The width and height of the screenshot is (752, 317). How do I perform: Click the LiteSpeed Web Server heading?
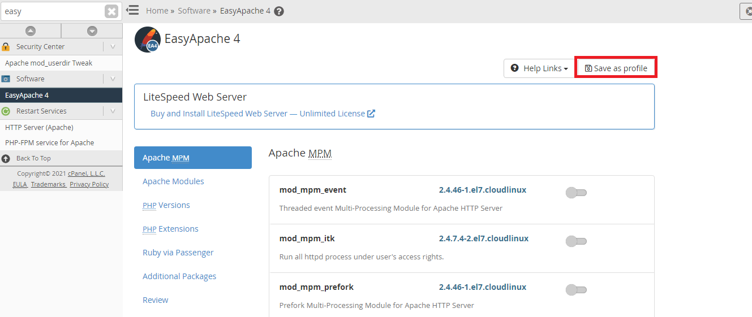click(195, 97)
